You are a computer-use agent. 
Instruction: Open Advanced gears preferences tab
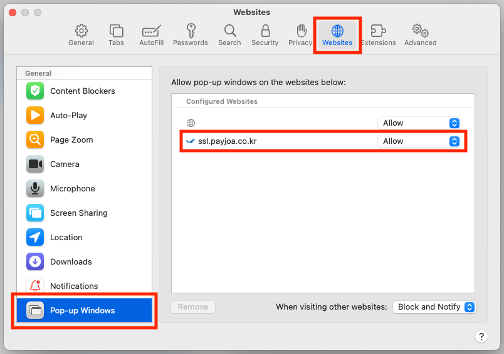click(x=420, y=35)
